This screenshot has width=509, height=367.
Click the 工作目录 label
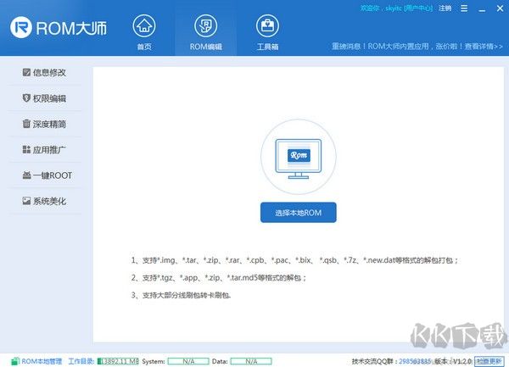tap(81, 361)
